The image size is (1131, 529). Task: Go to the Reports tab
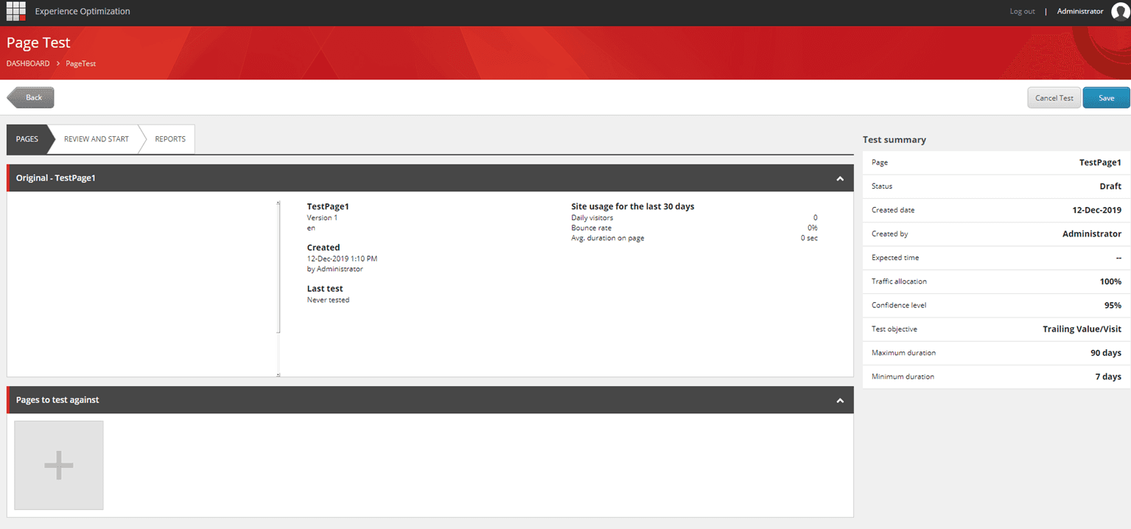[x=170, y=139]
